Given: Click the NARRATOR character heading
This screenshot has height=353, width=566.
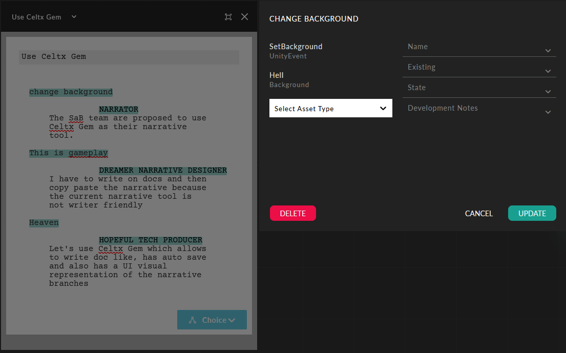Looking at the screenshot, I should (119, 109).
